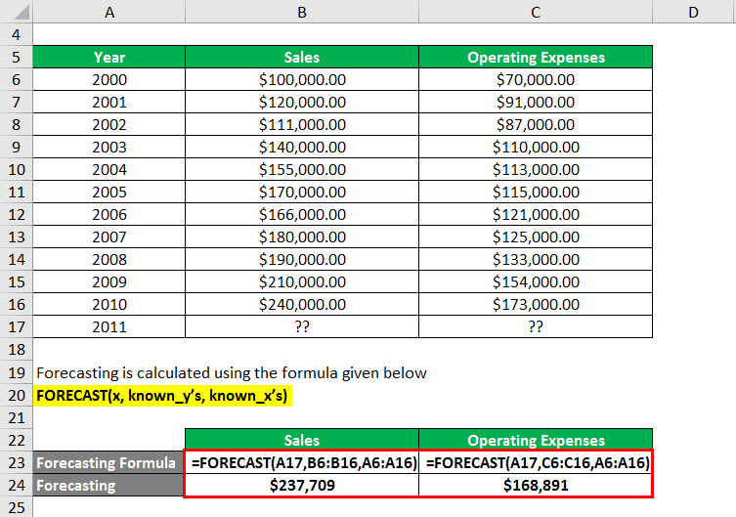This screenshot has height=517, width=736.
Task: Click the Sales header in row 22
Action: (x=302, y=440)
